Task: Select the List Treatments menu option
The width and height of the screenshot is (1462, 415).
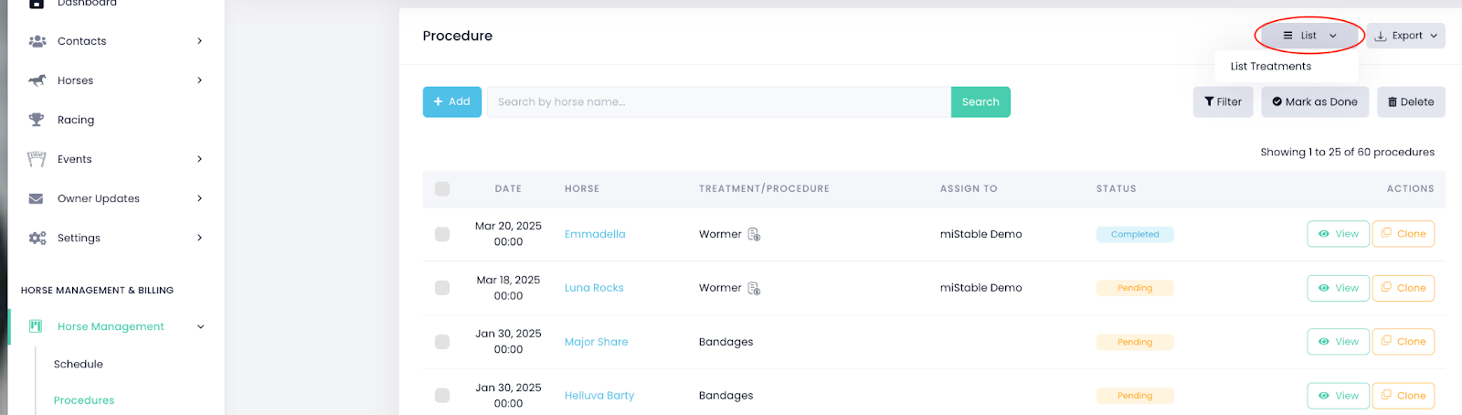Action: pyautogui.click(x=1270, y=67)
